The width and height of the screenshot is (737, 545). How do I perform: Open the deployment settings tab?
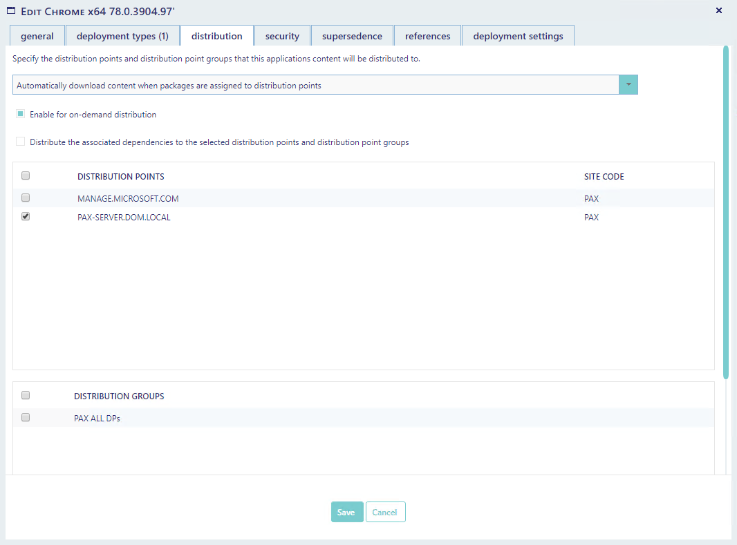pos(518,36)
